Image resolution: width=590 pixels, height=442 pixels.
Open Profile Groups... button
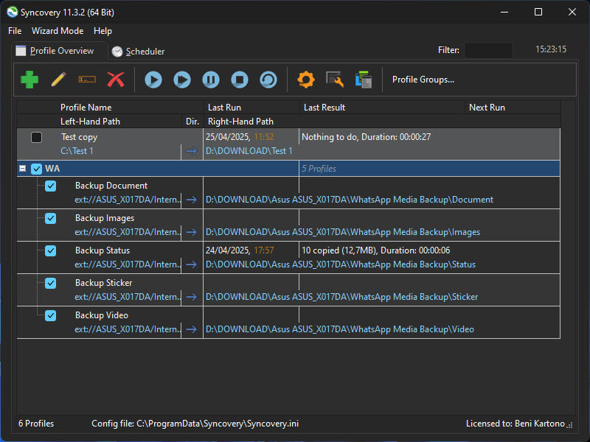tap(423, 80)
